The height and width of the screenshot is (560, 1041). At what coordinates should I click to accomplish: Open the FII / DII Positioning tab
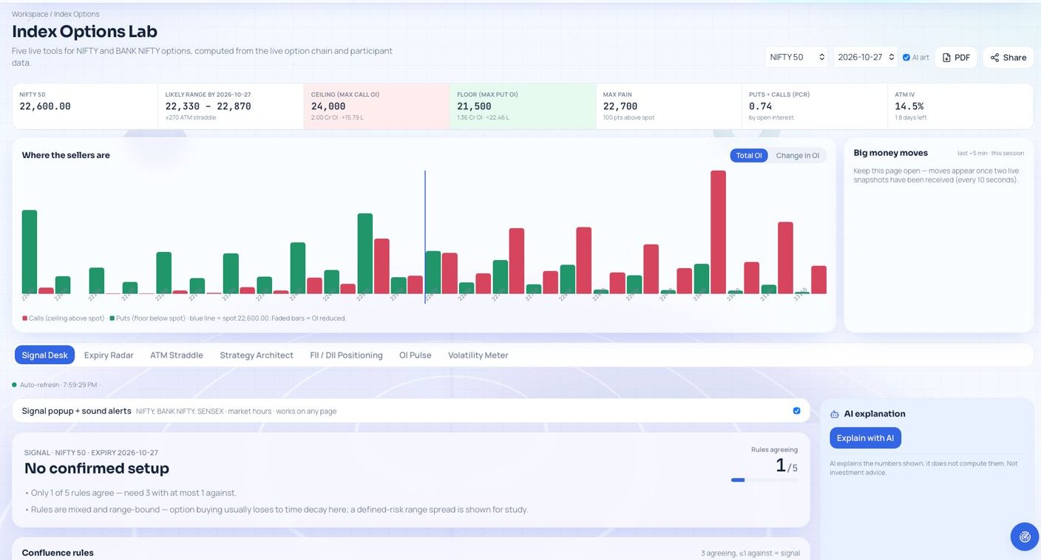pos(346,355)
